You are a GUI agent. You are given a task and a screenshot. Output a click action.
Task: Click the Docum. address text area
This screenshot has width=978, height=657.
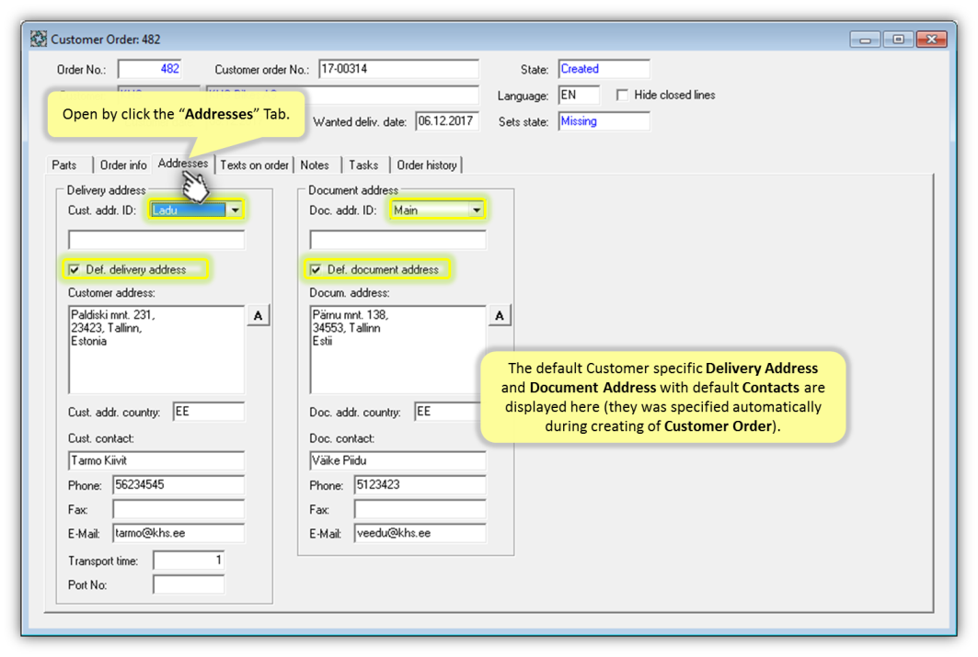point(397,349)
